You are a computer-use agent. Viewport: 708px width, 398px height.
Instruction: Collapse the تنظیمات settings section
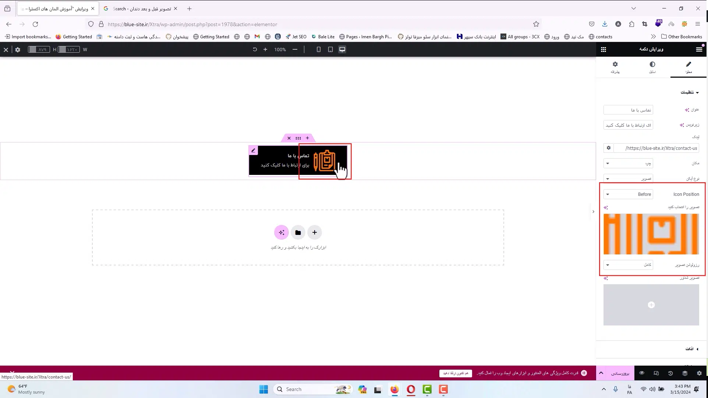tap(689, 92)
